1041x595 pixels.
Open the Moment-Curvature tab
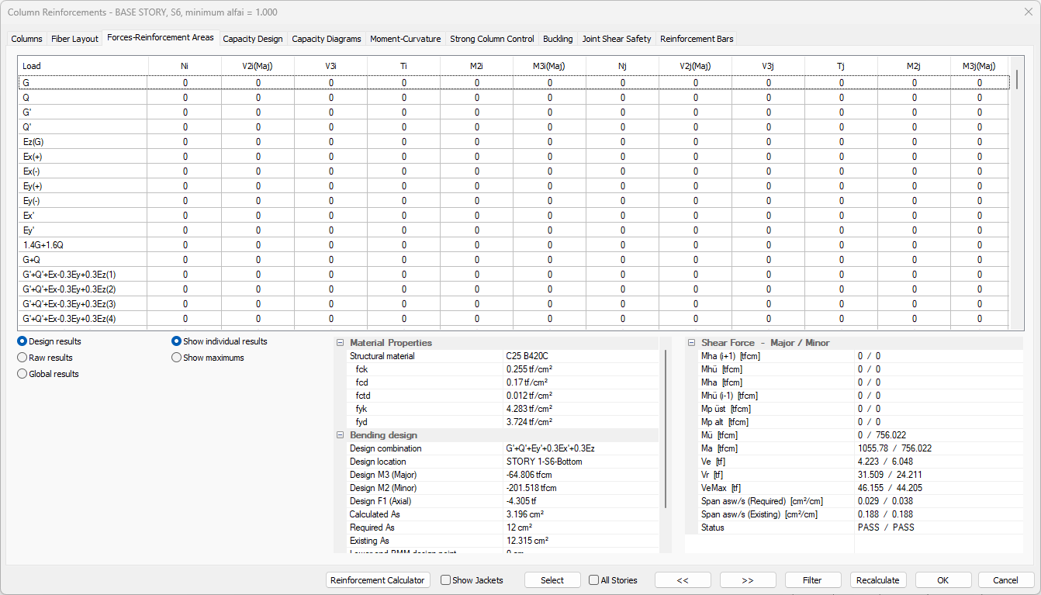405,39
